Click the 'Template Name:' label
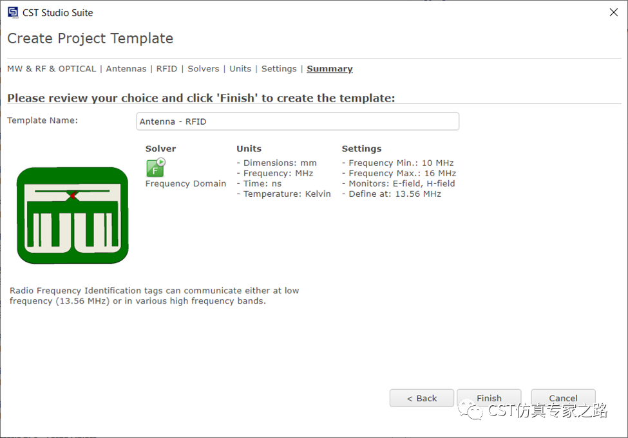Screen dimensions: 628x438 coord(43,120)
